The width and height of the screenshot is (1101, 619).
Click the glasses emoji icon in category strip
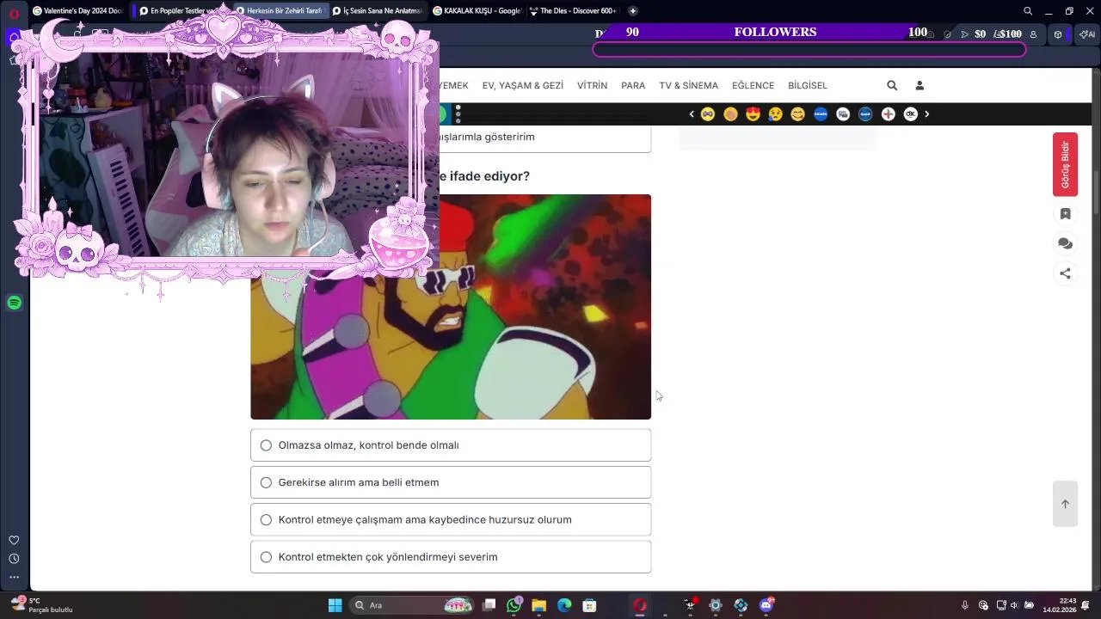(x=708, y=113)
